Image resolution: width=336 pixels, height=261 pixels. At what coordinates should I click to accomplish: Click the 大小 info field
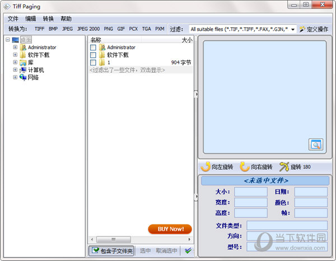pos(251,192)
